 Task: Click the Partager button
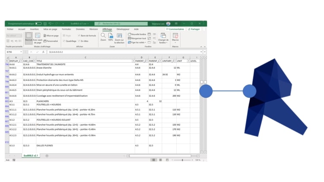click(194, 29)
